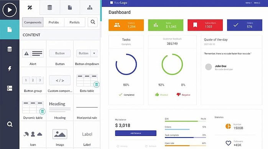
Task: Click the "385749" feedback count
Action: tap(172, 44)
